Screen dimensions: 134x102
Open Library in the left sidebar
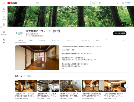4,33
